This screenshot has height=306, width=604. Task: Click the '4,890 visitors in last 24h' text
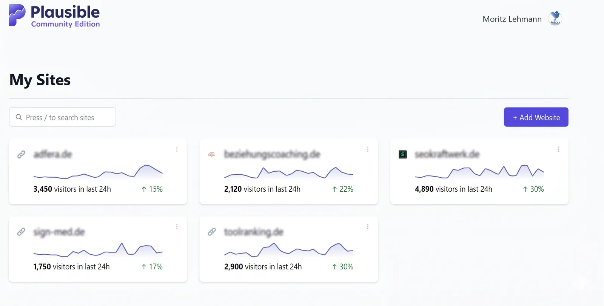(x=453, y=189)
